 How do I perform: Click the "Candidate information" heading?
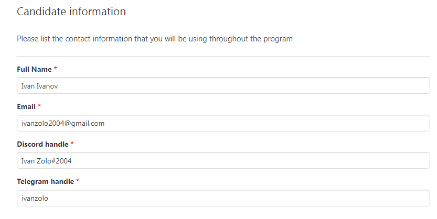coord(71,12)
